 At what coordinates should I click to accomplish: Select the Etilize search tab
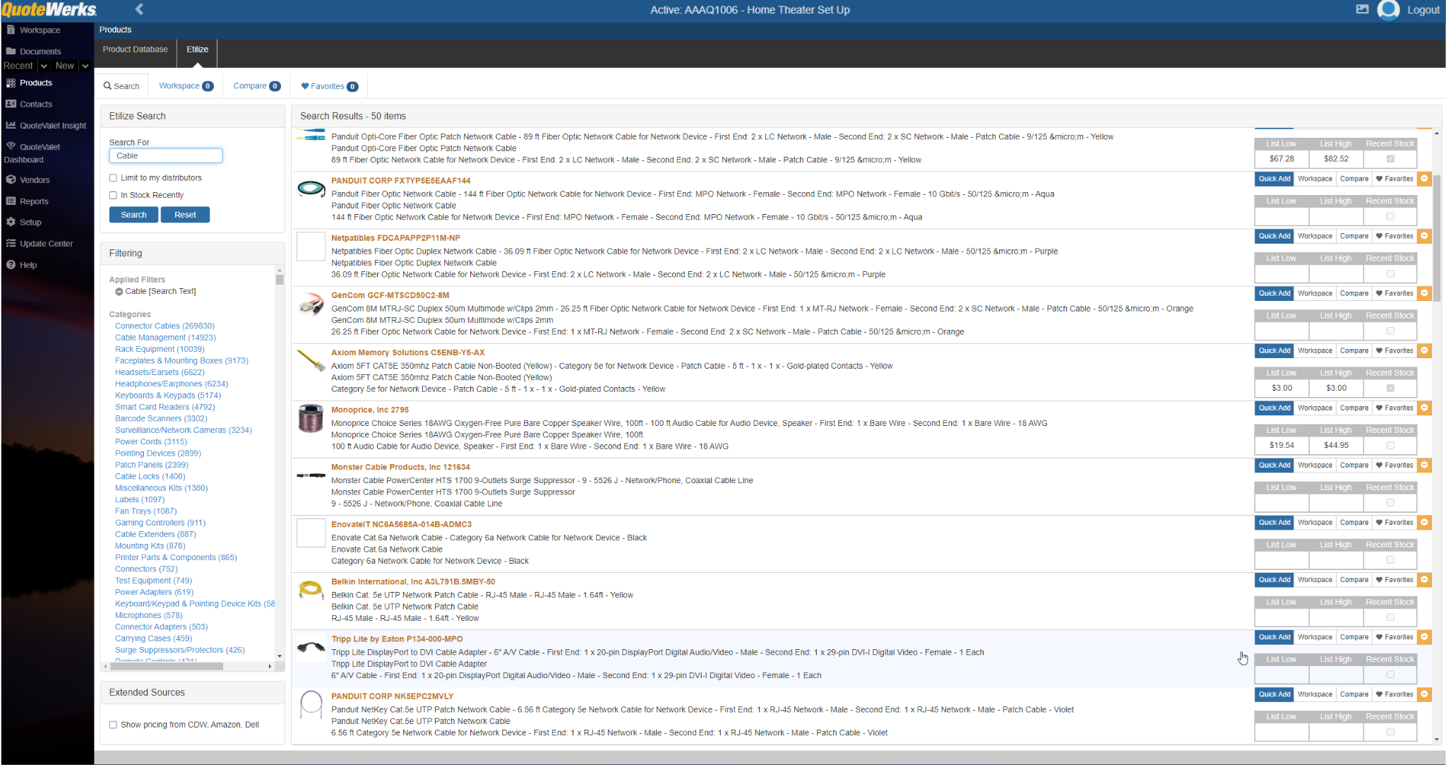196,49
